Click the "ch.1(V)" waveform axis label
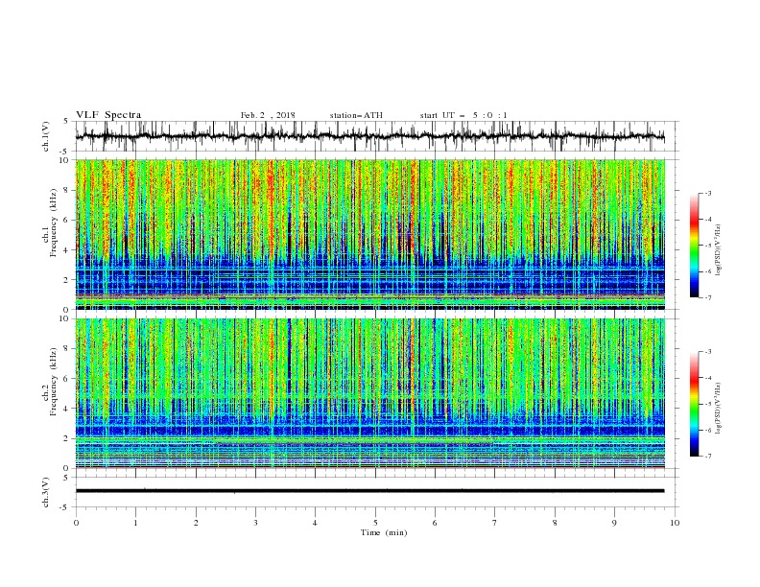 (46, 136)
